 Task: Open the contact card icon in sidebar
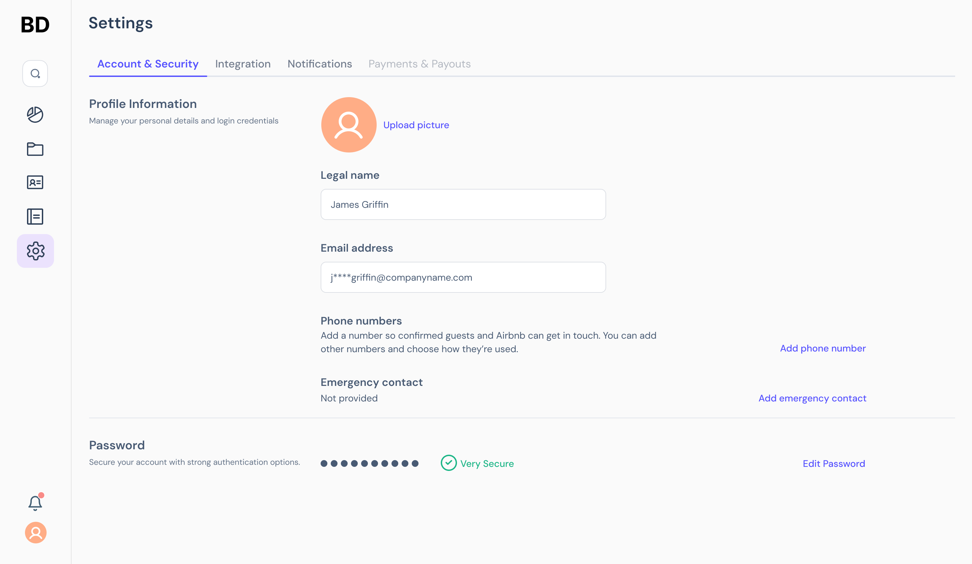(35, 182)
